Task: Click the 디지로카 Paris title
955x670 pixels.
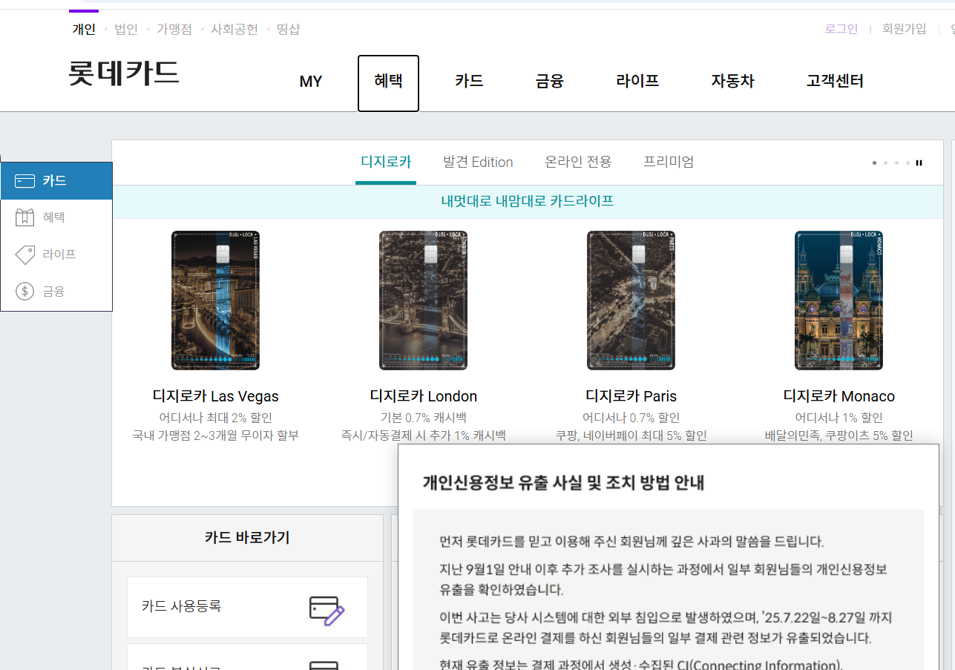Action: coord(631,396)
